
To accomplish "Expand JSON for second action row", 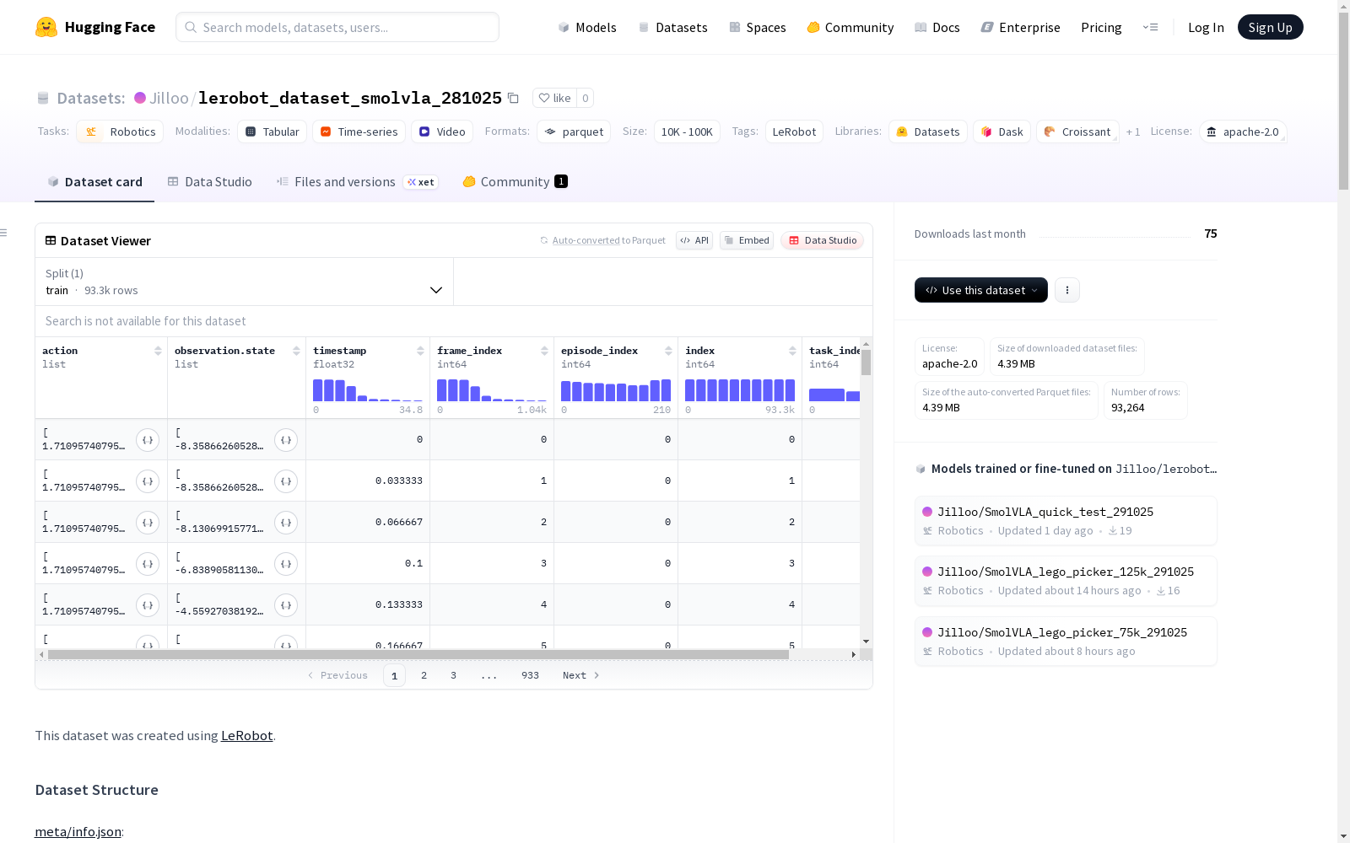I will [x=148, y=481].
